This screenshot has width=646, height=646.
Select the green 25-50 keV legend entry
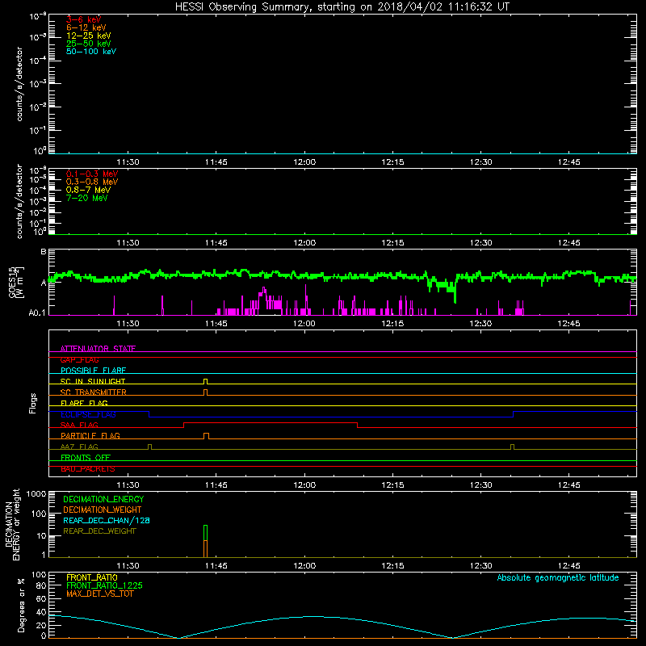coord(88,44)
